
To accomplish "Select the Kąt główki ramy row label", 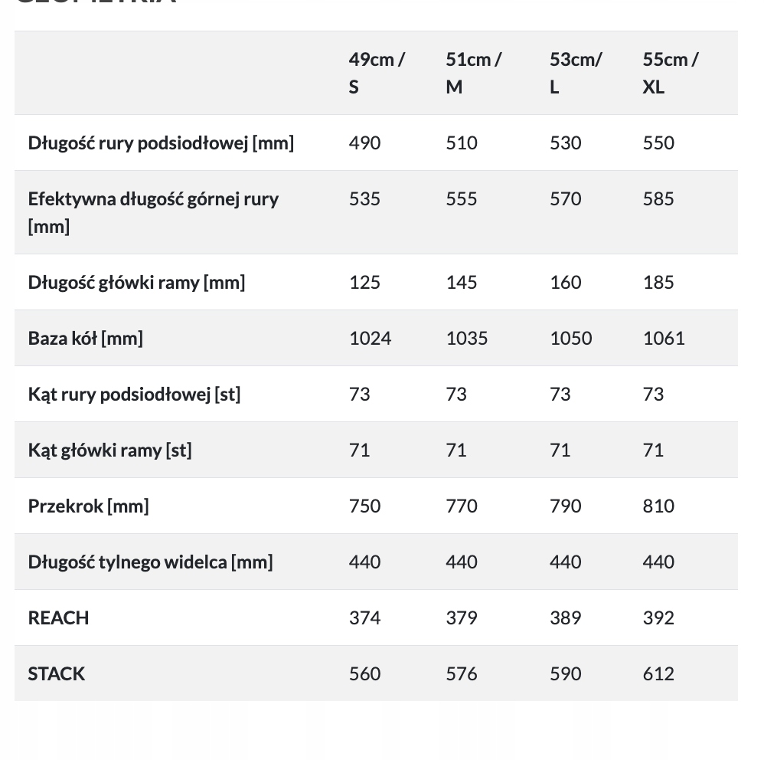I will [109, 450].
